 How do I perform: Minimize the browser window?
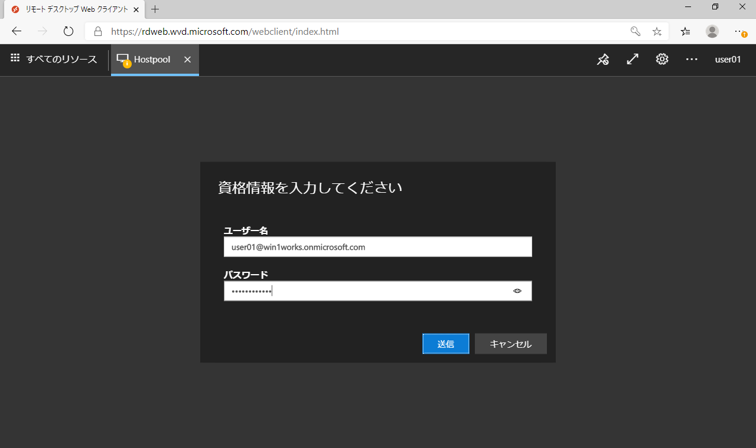(688, 6)
